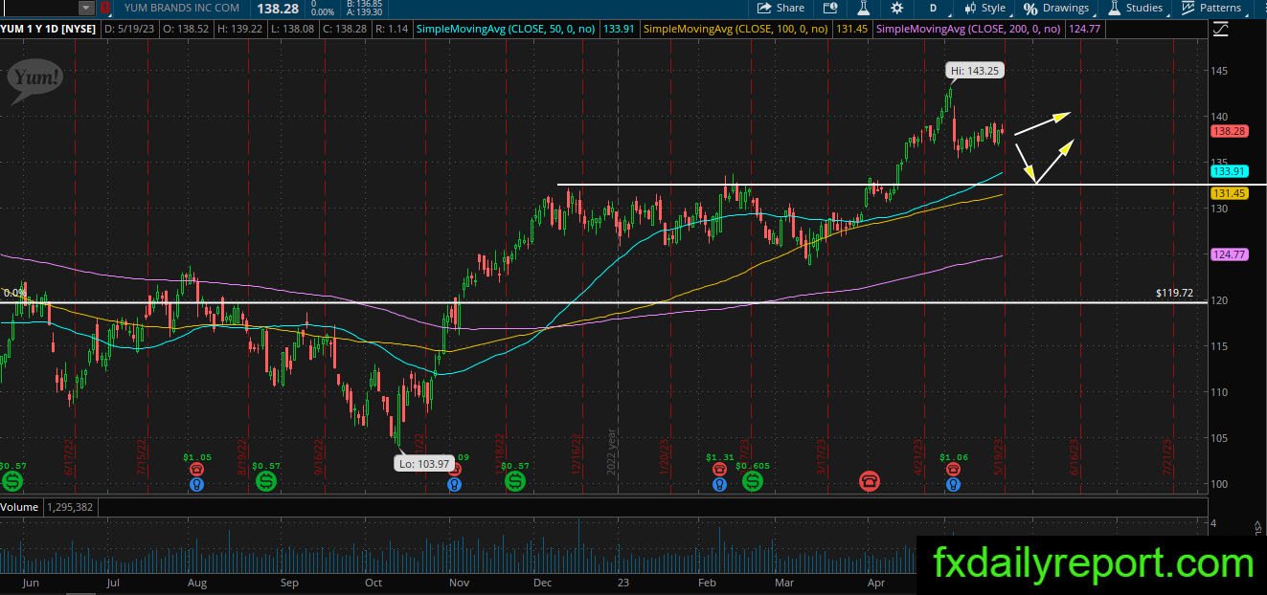The image size is (1267, 595).
Task: Select the YUM 1 Y 1D [NYSE] chart label
Action: click(50, 29)
